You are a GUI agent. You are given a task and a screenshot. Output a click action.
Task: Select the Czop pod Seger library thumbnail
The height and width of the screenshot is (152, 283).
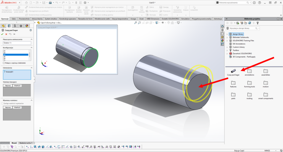point(233,71)
